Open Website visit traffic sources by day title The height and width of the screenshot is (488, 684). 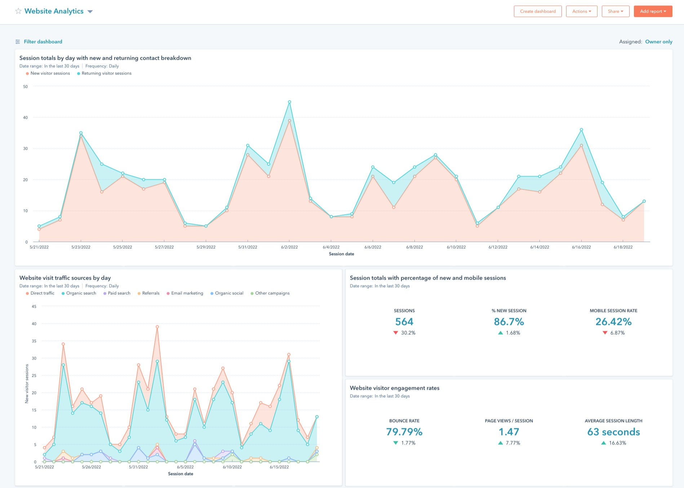tap(65, 278)
